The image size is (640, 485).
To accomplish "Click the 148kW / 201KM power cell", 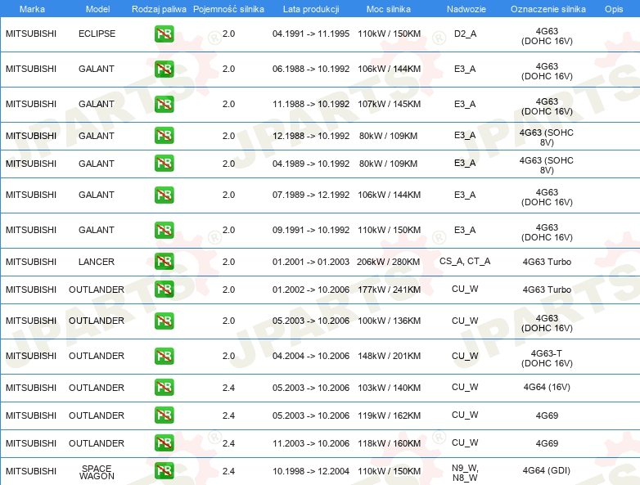I will click(x=389, y=356).
